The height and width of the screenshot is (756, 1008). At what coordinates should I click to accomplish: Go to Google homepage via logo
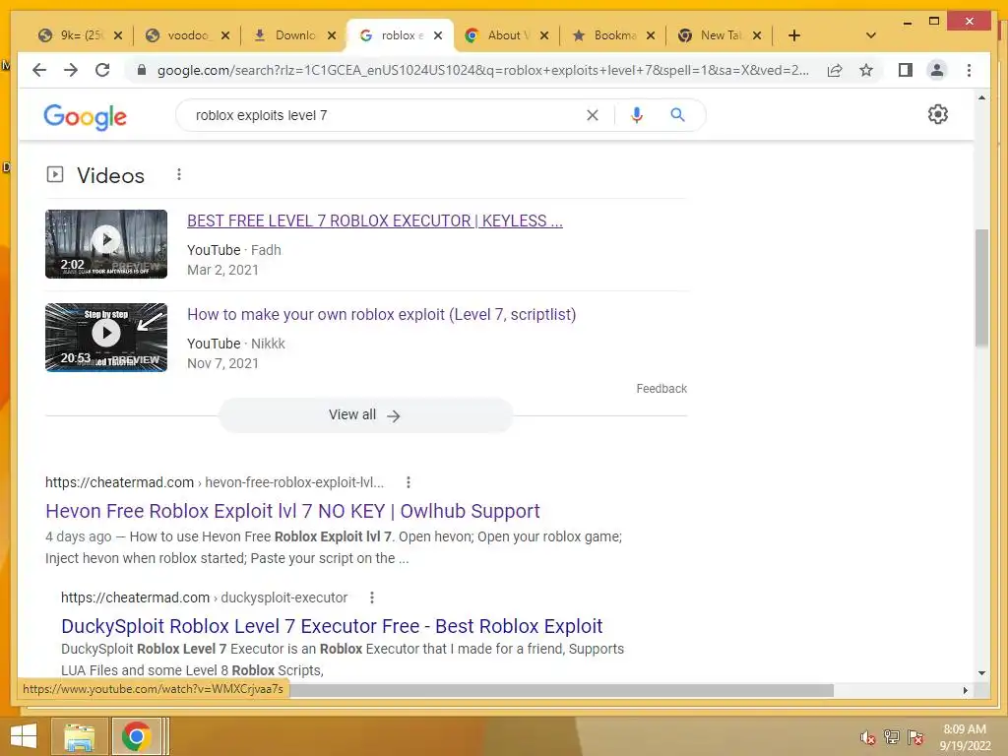(85, 117)
